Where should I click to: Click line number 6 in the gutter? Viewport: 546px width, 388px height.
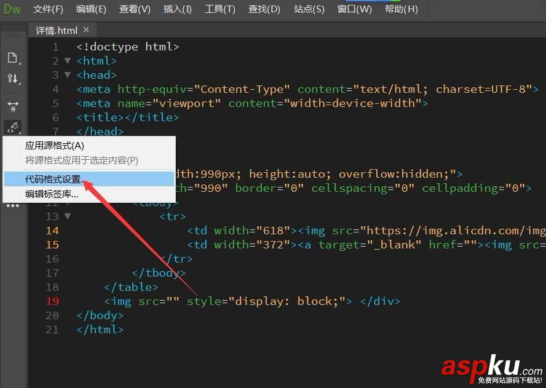coord(55,117)
